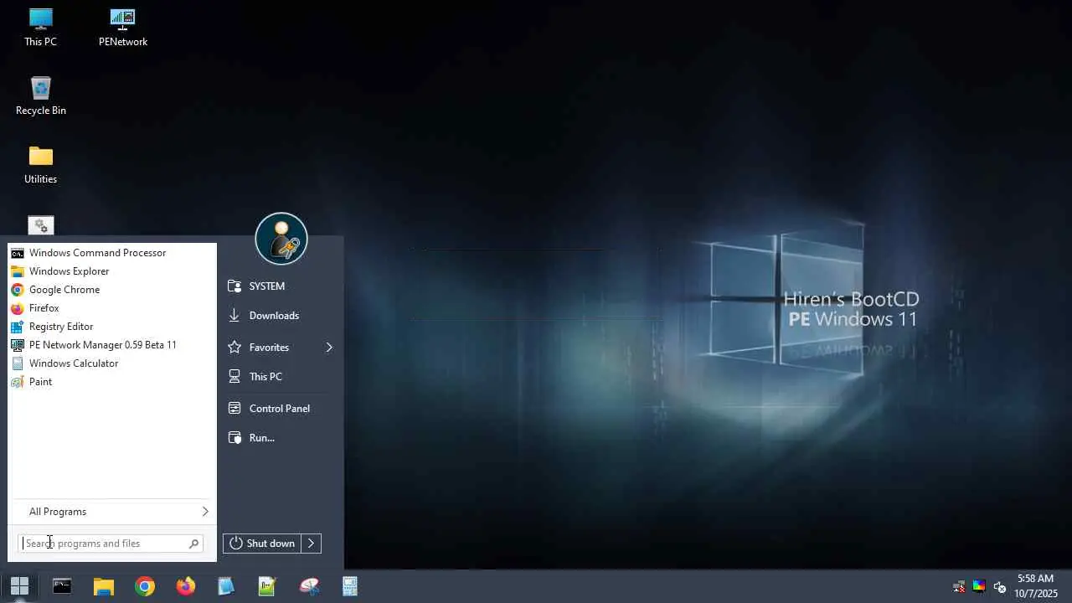The height and width of the screenshot is (603, 1072).
Task: Open the SYSTEM user folder
Action: [x=281, y=286]
